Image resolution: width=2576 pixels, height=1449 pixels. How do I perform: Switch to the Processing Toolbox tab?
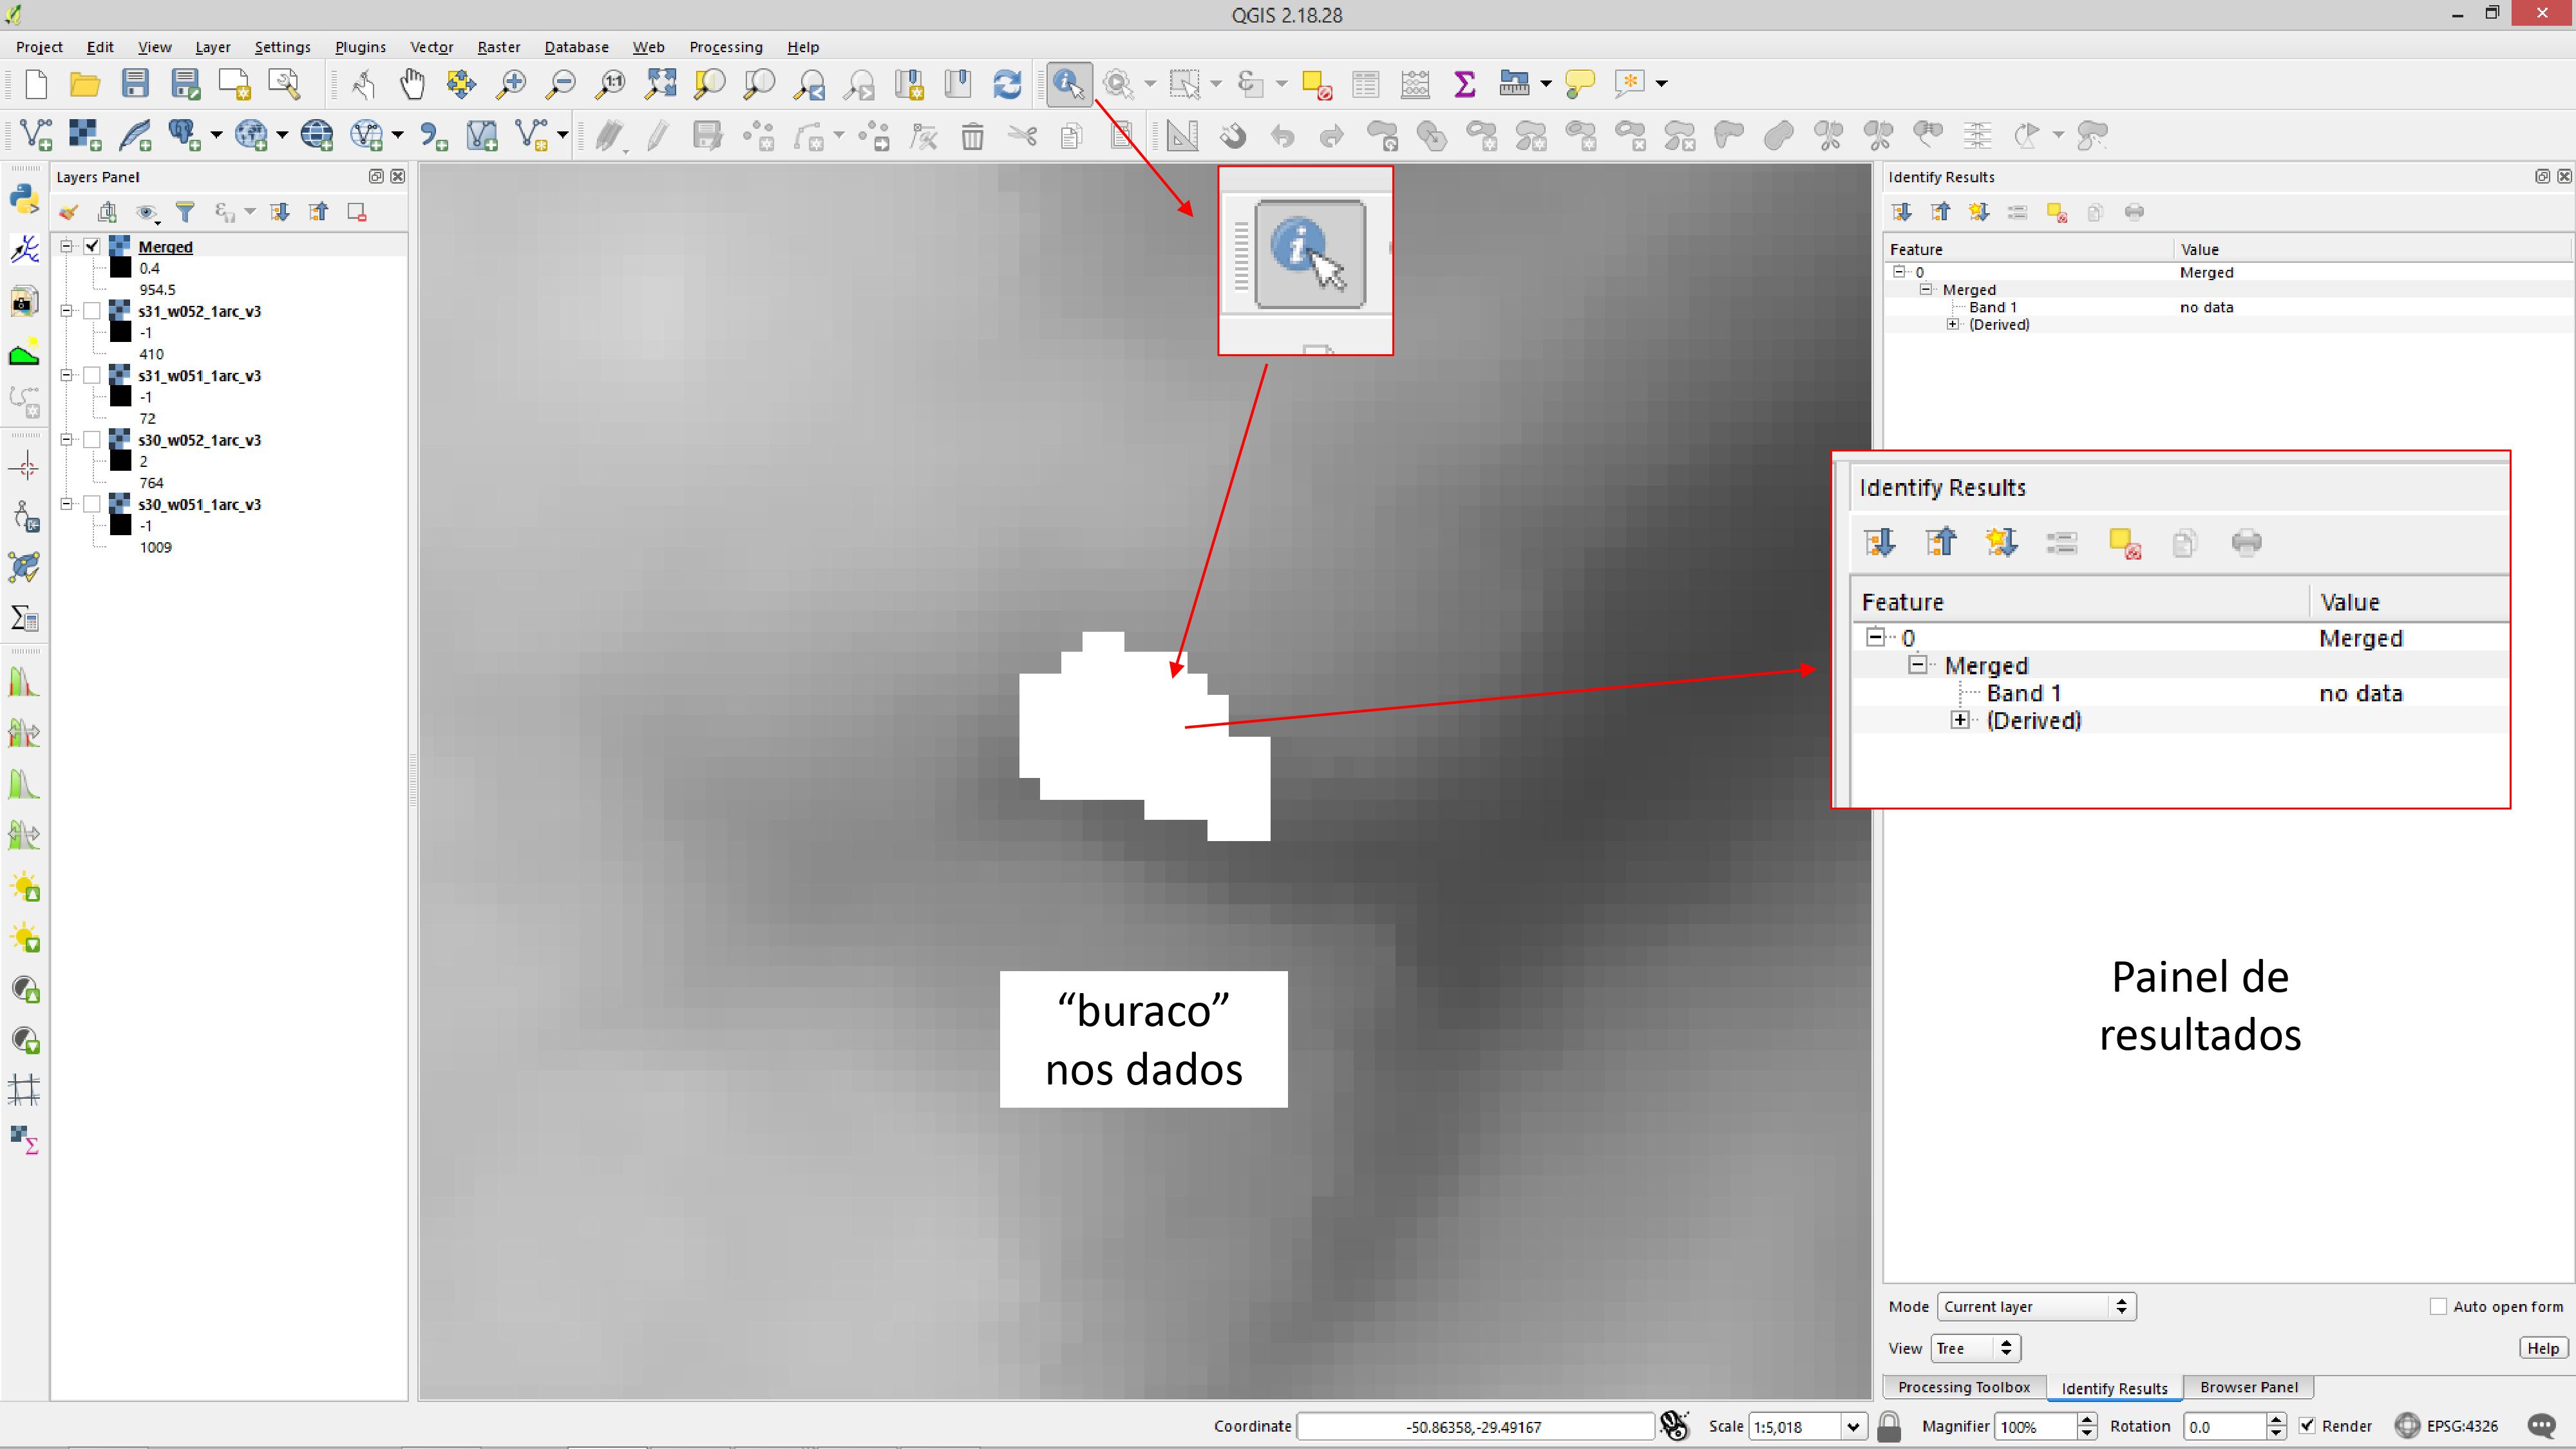(x=1963, y=1387)
